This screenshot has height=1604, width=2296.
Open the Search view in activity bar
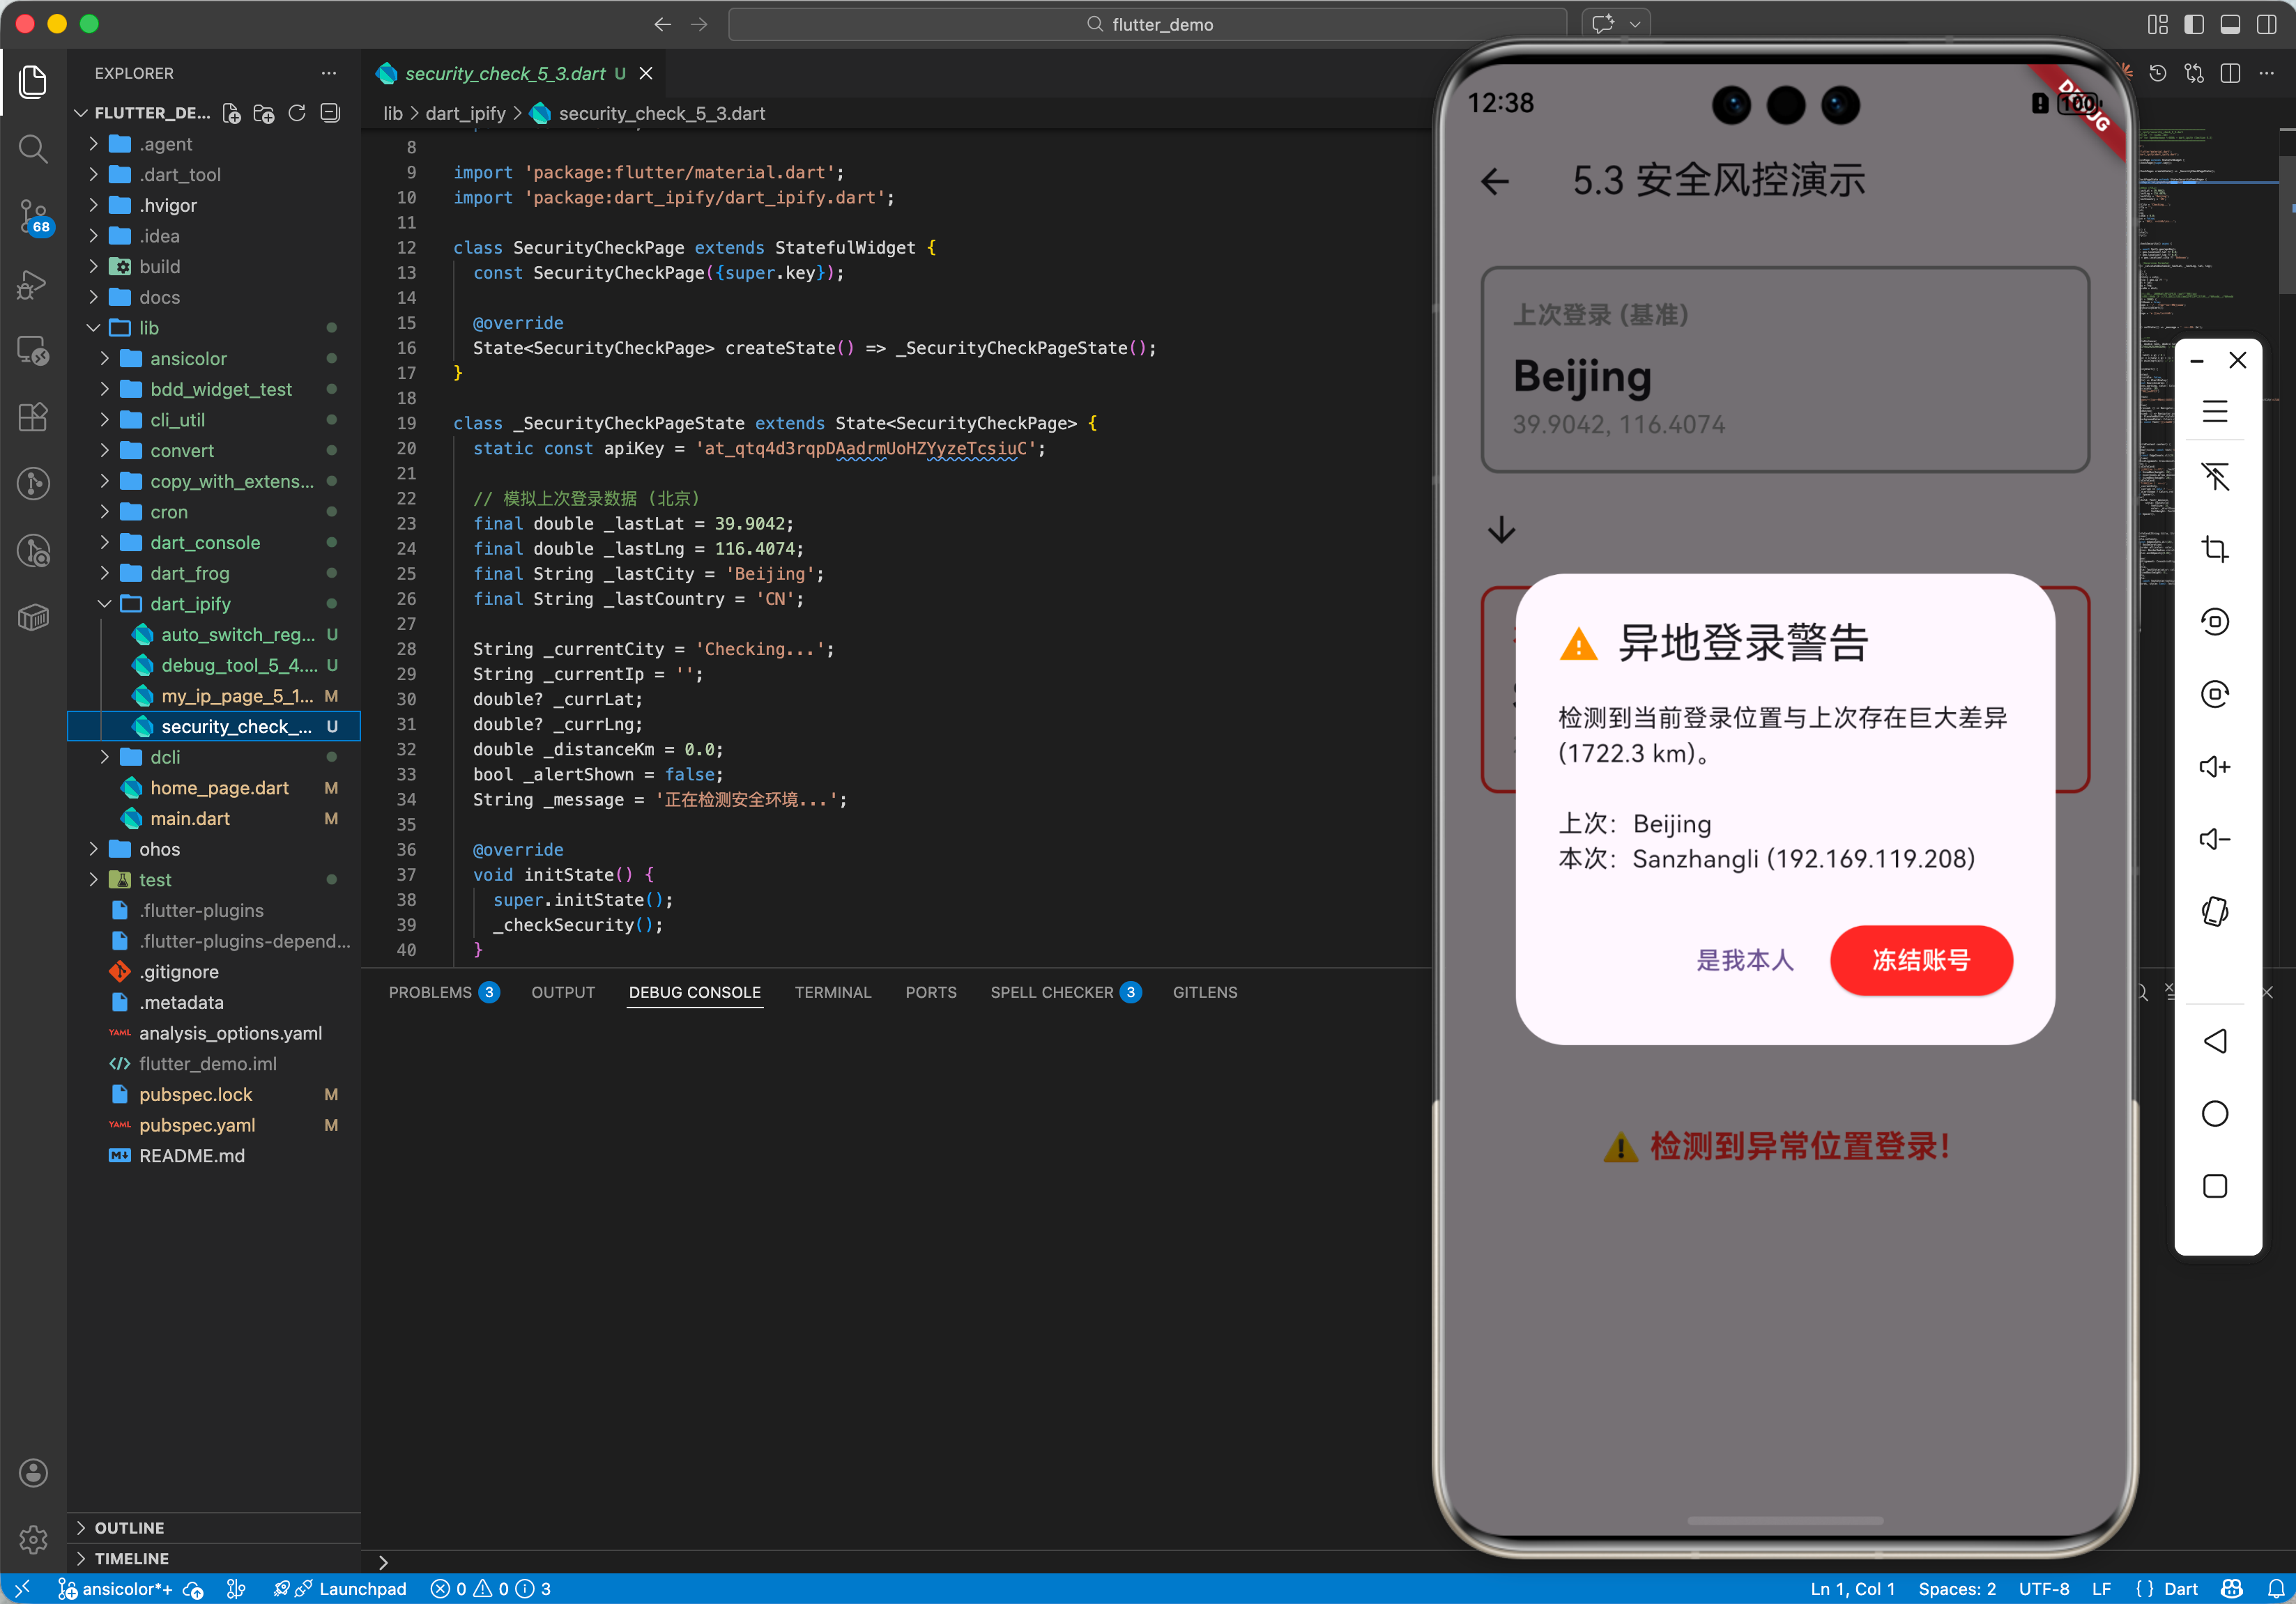tap(33, 149)
